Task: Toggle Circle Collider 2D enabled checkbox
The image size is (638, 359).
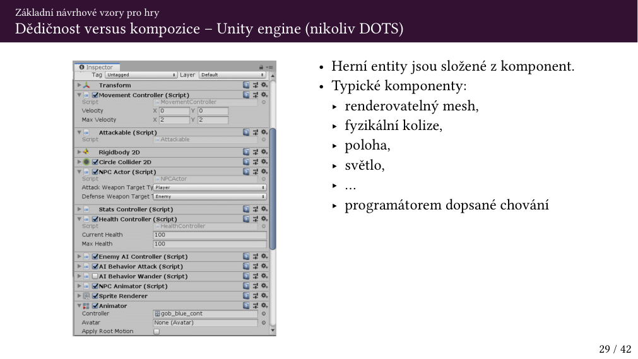Action: coord(95,162)
